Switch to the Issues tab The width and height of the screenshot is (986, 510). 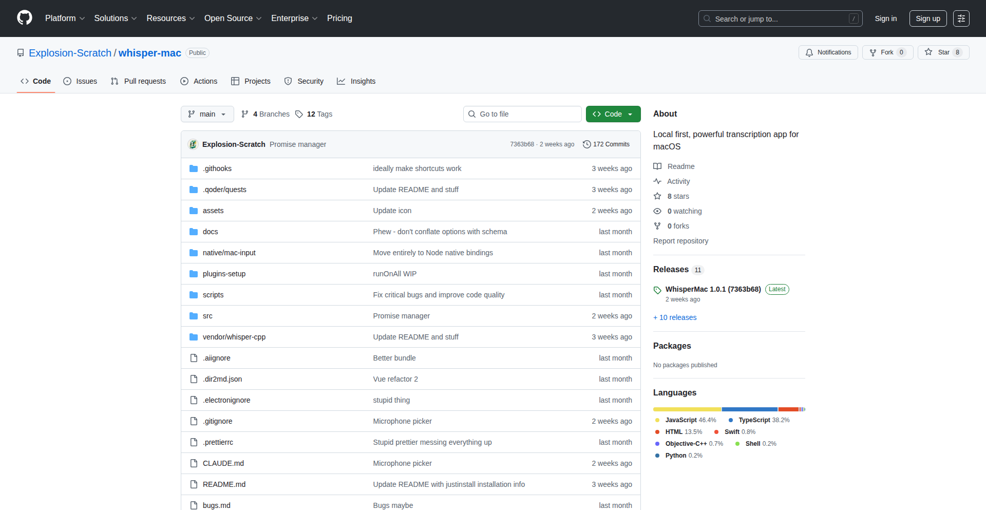[x=80, y=81]
